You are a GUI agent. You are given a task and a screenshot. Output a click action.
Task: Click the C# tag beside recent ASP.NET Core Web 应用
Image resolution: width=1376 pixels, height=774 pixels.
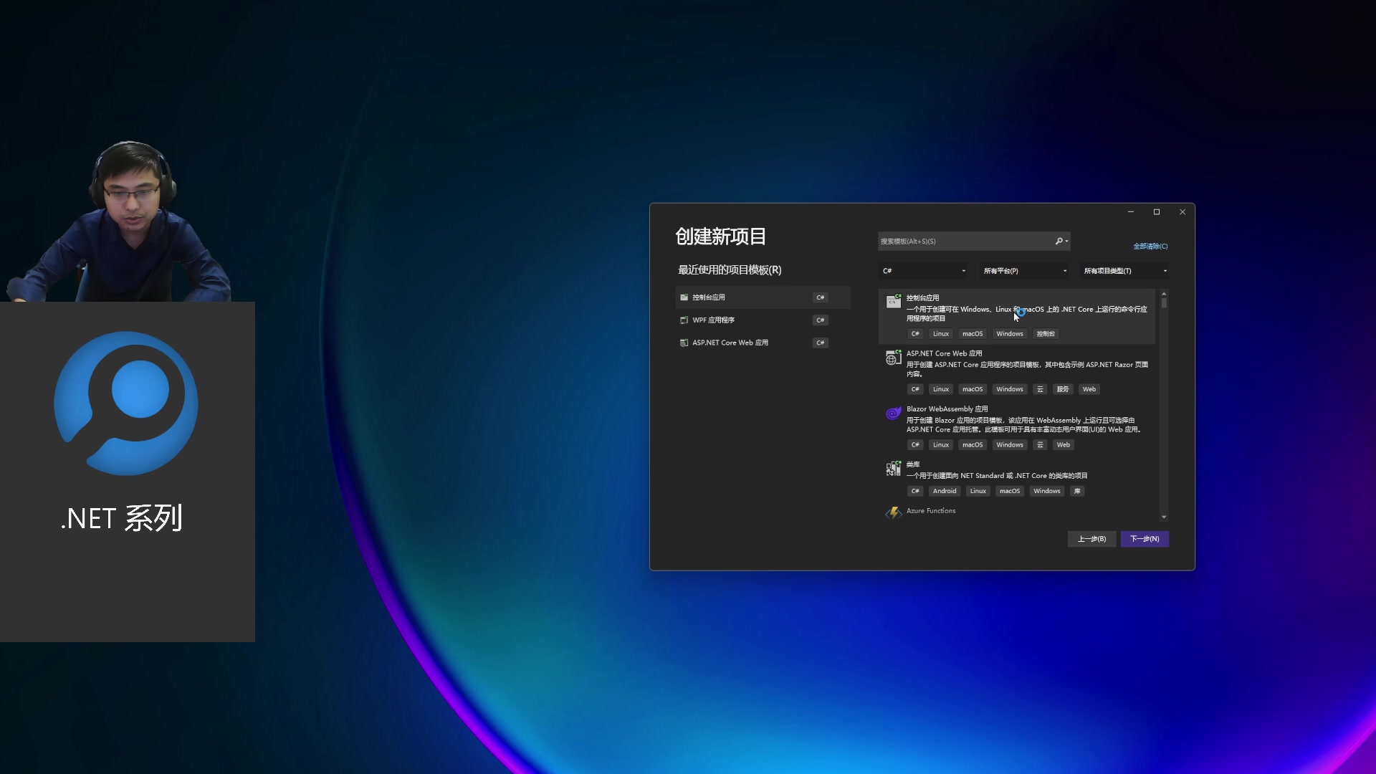coord(821,343)
